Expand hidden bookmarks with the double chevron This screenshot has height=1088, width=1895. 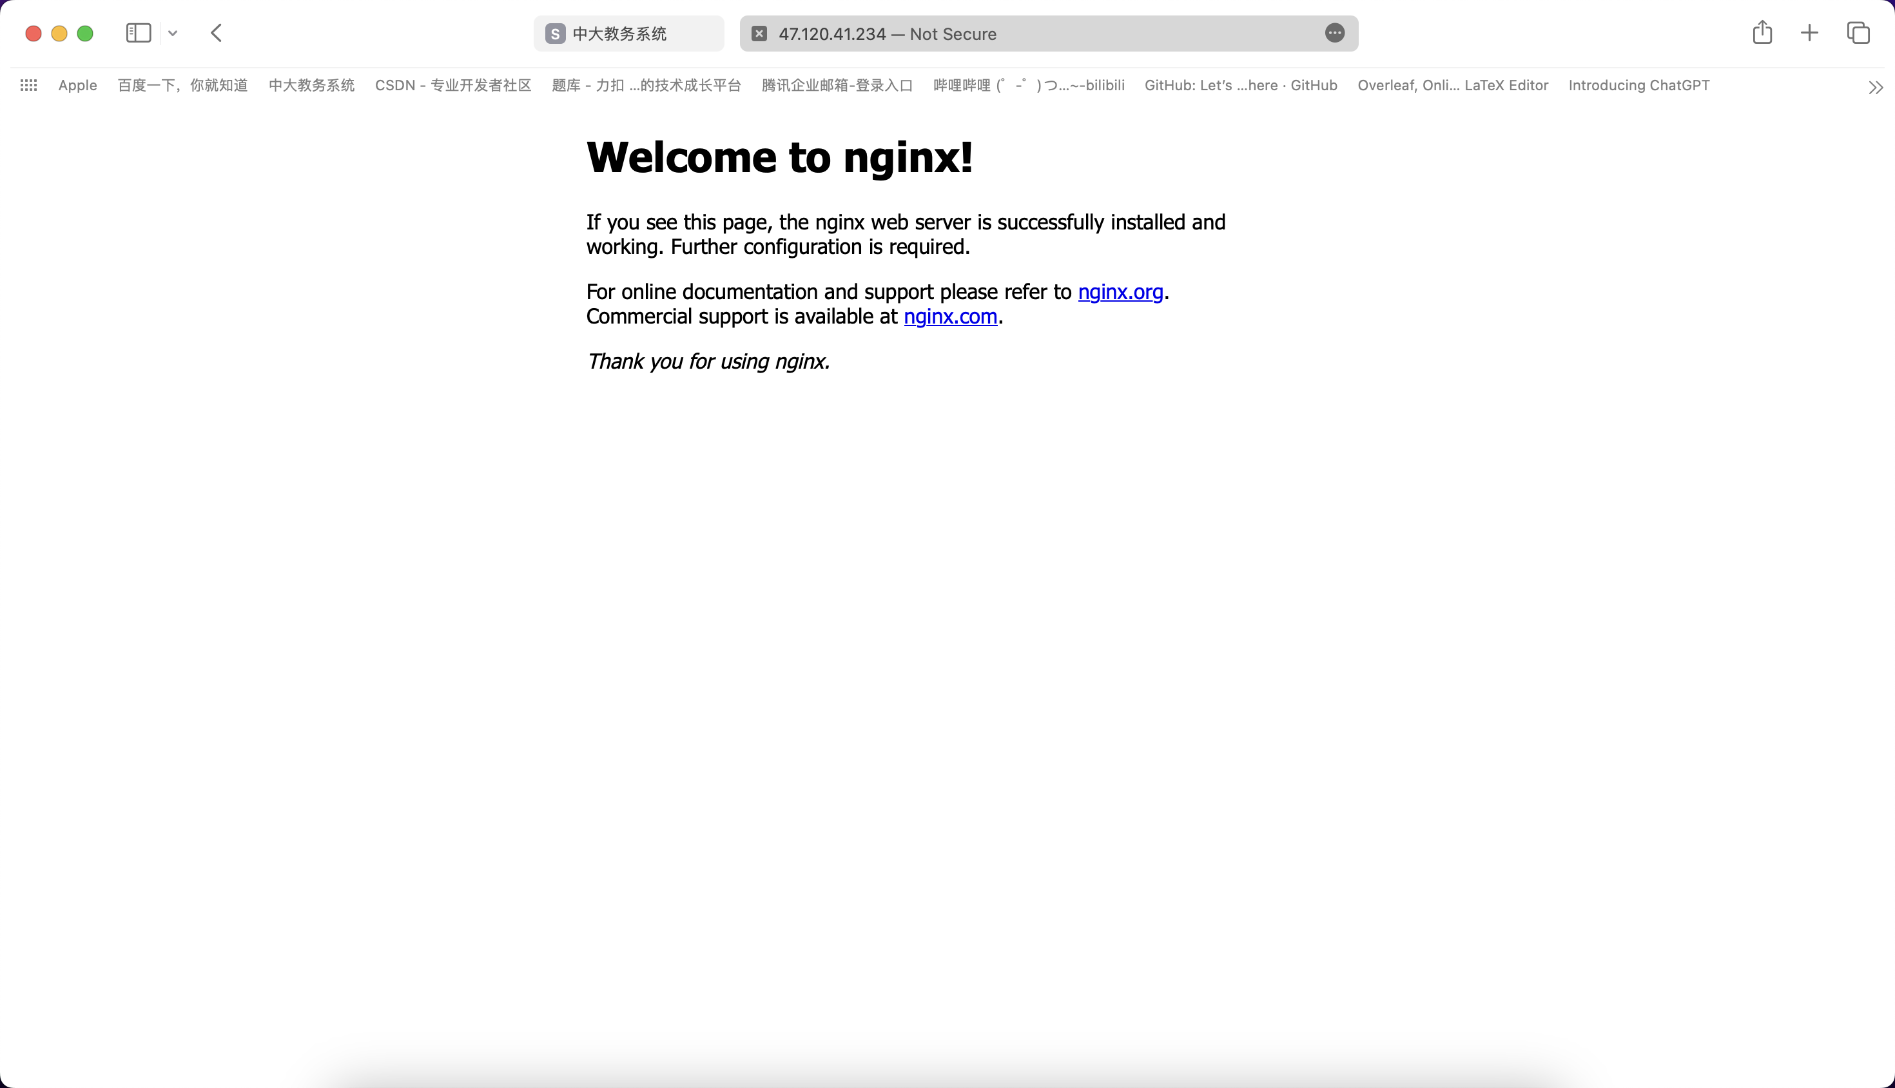pos(1875,88)
